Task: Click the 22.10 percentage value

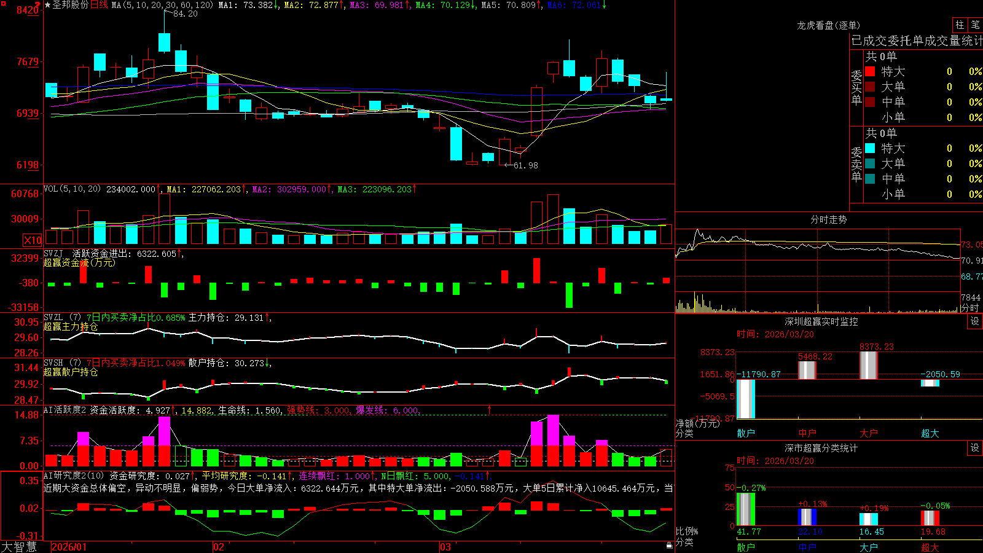Action: pyautogui.click(x=810, y=531)
